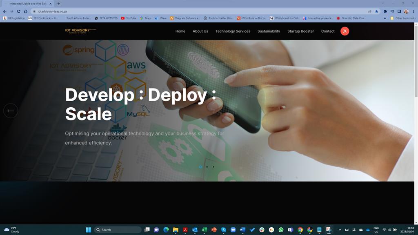Go to the About Us page
This screenshot has width=418, height=235.
pos(200,31)
